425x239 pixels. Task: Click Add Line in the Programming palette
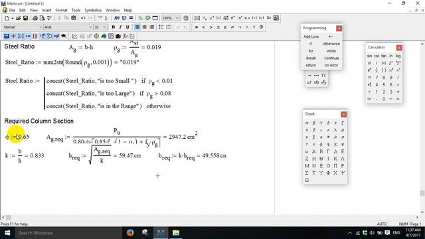(x=311, y=37)
